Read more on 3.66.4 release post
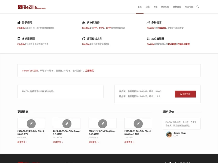218x163 pixels. pos(94,142)
